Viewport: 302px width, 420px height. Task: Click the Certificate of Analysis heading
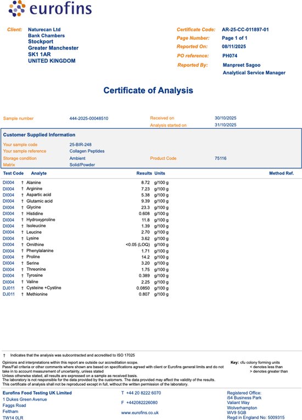pos(148,90)
